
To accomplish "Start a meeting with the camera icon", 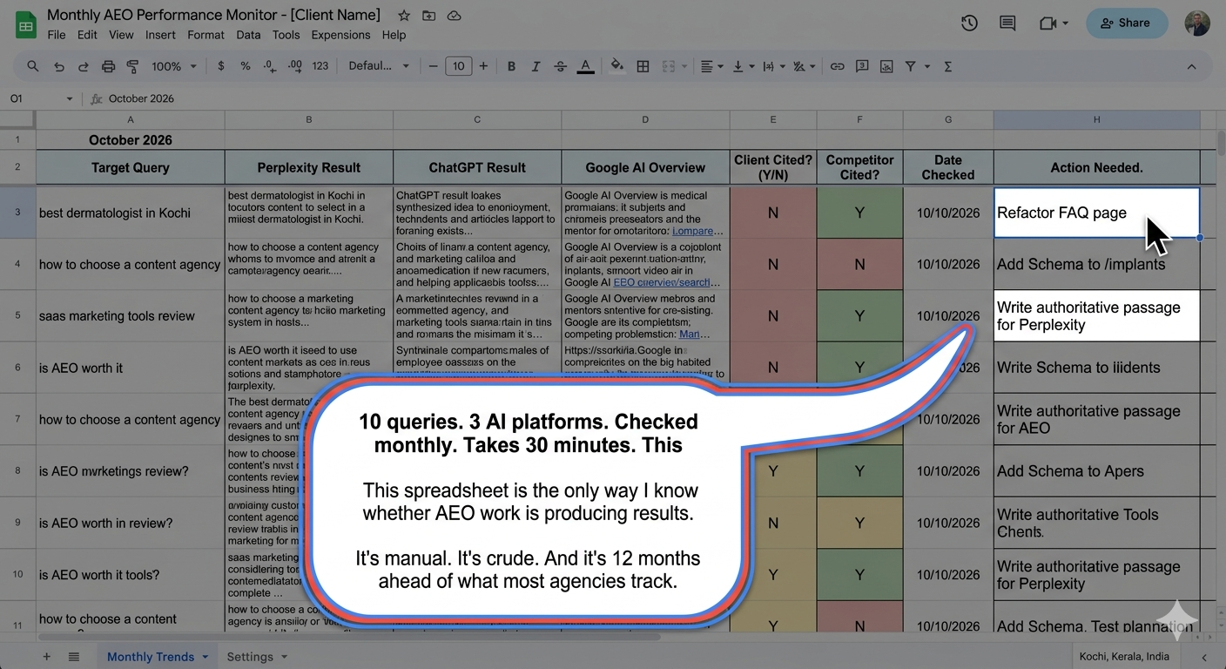I will click(1047, 24).
